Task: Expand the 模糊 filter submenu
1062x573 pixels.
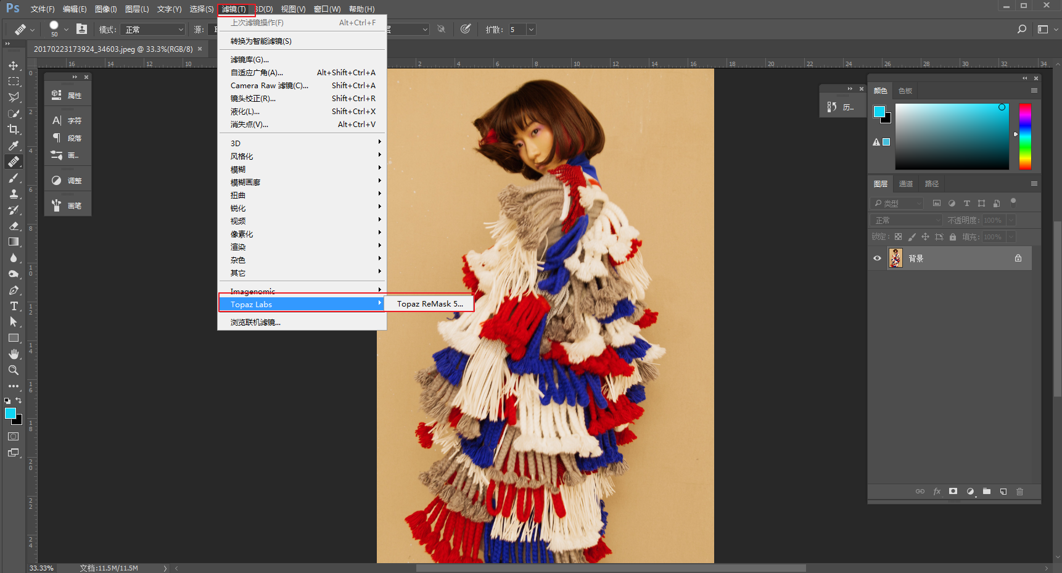Action: pyautogui.click(x=302, y=169)
